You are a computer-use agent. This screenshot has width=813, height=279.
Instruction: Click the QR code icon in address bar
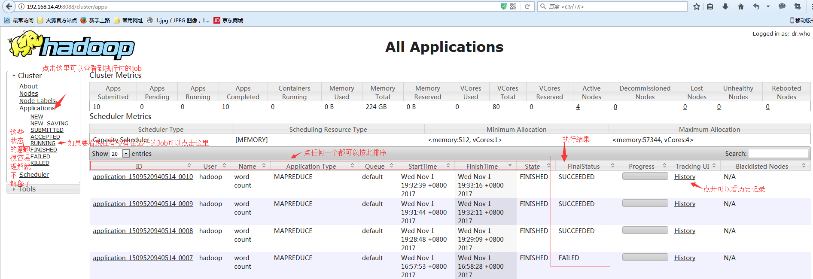pyautogui.click(x=513, y=6)
